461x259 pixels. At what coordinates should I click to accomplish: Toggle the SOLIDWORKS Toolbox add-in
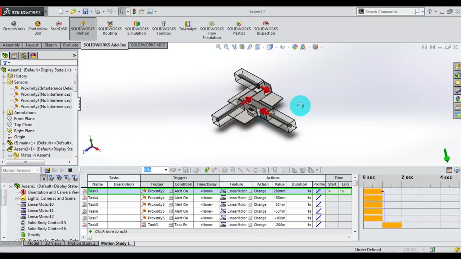click(x=164, y=28)
